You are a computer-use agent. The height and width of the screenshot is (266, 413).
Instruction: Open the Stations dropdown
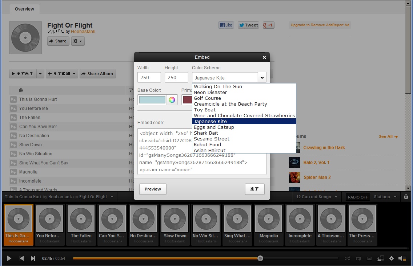click(x=385, y=197)
